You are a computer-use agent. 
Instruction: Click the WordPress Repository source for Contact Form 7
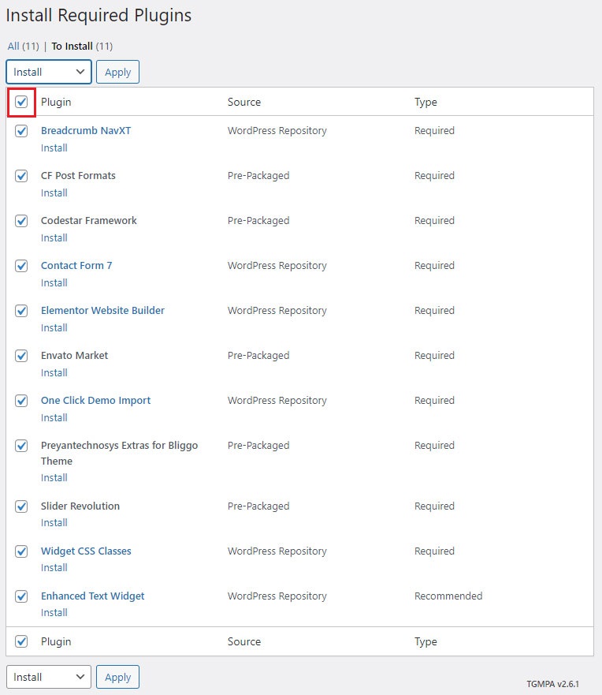pos(277,265)
